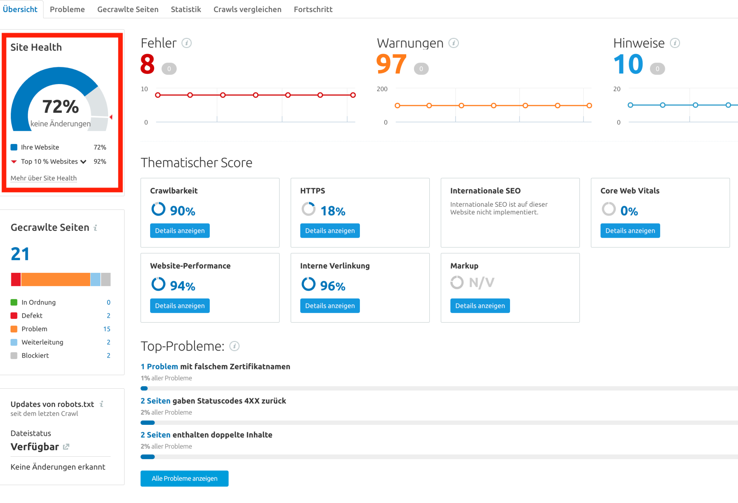Image resolution: width=738 pixels, height=503 pixels.
Task: Switch to the Übersicht tab
Action: pyautogui.click(x=20, y=9)
